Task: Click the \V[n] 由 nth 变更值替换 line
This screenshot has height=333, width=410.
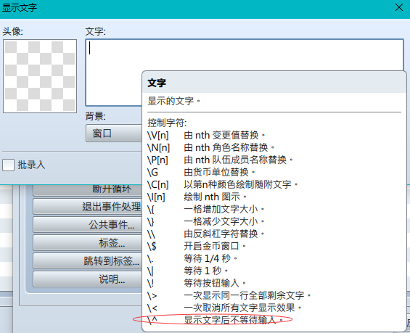Action: [x=206, y=135]
